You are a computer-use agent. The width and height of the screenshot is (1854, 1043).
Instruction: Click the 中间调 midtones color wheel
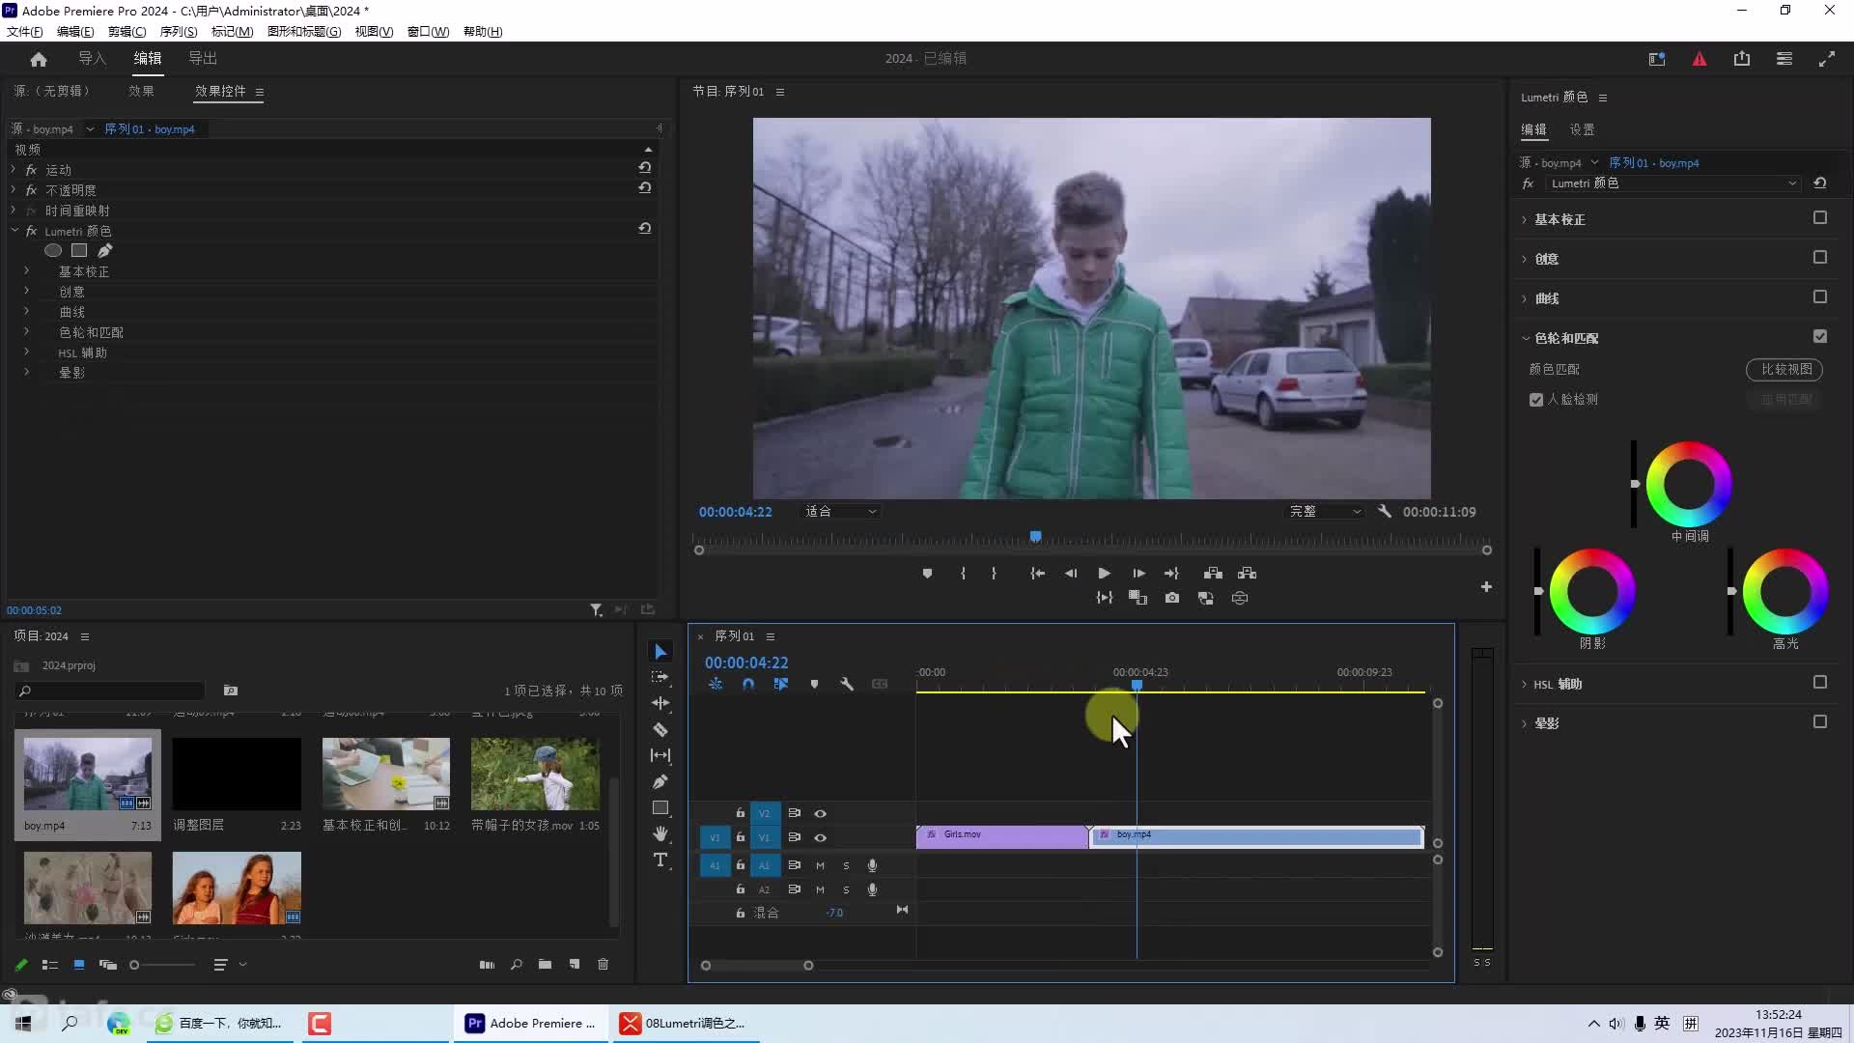[x=1689, y=485]
